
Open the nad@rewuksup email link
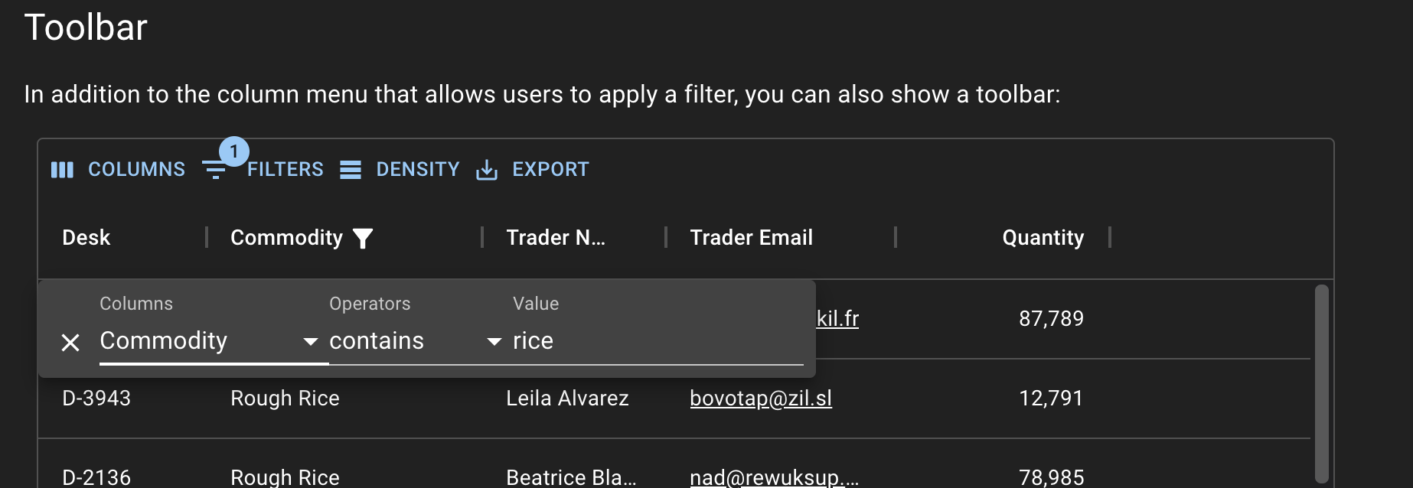[774, 477]
